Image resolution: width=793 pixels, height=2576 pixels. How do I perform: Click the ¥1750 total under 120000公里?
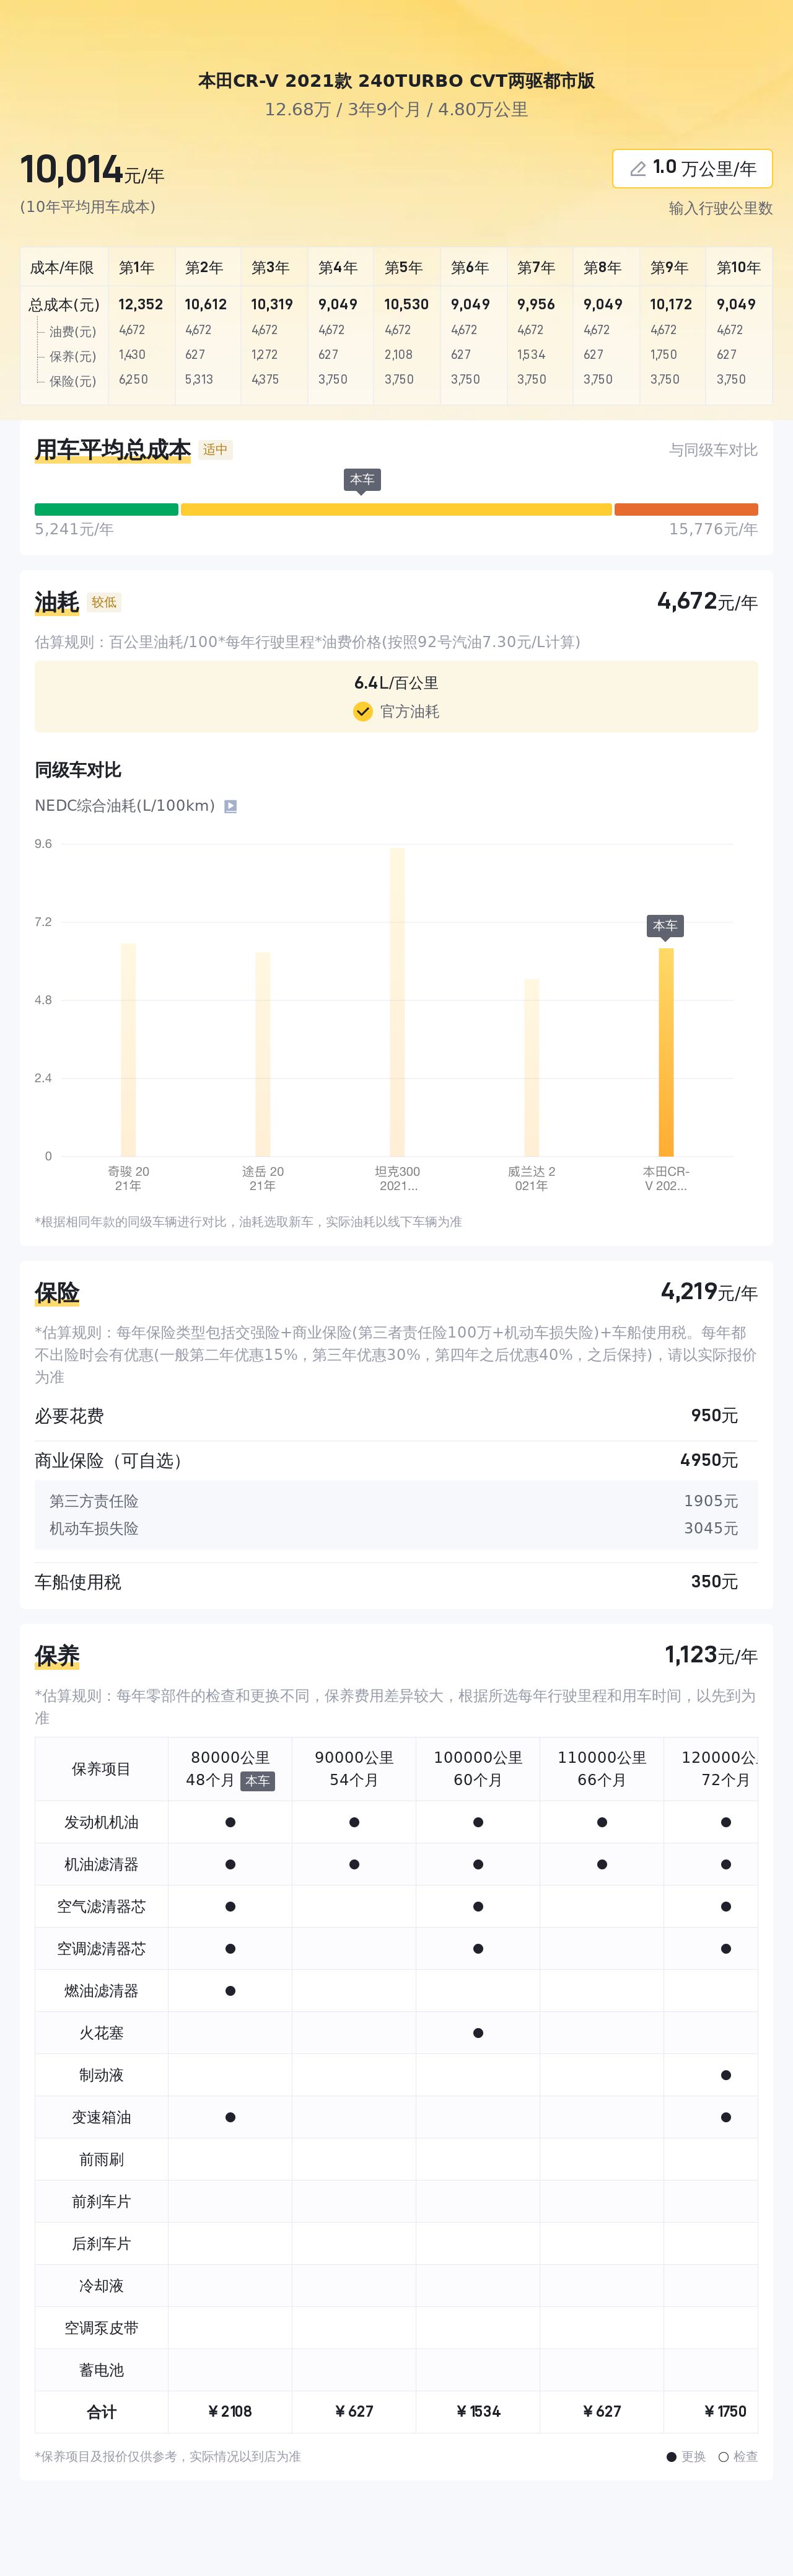pyautogui.click(x=726, y=2412)
